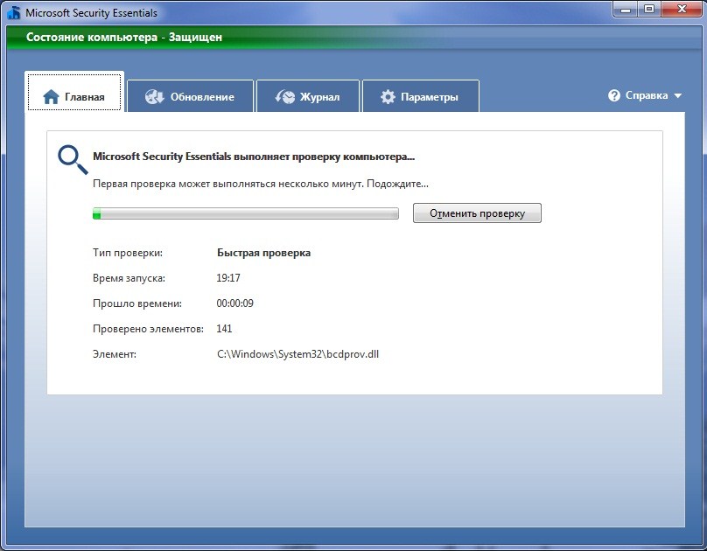Click the gear settings icon
The width and height of the screenshot is (707, 551).
point(388,96)
